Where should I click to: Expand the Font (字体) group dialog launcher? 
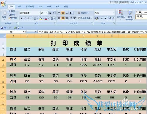pos(55,23)
